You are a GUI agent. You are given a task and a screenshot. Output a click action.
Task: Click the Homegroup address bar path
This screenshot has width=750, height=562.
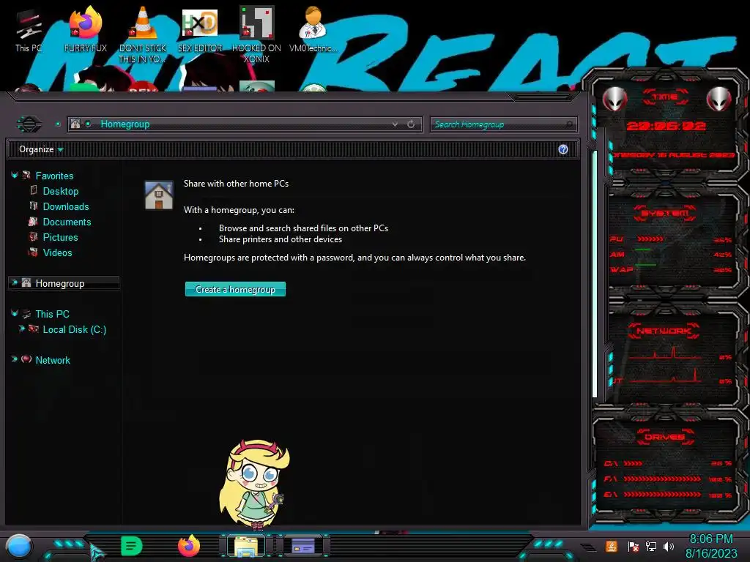pyautogui.click(x=125, y=124)
